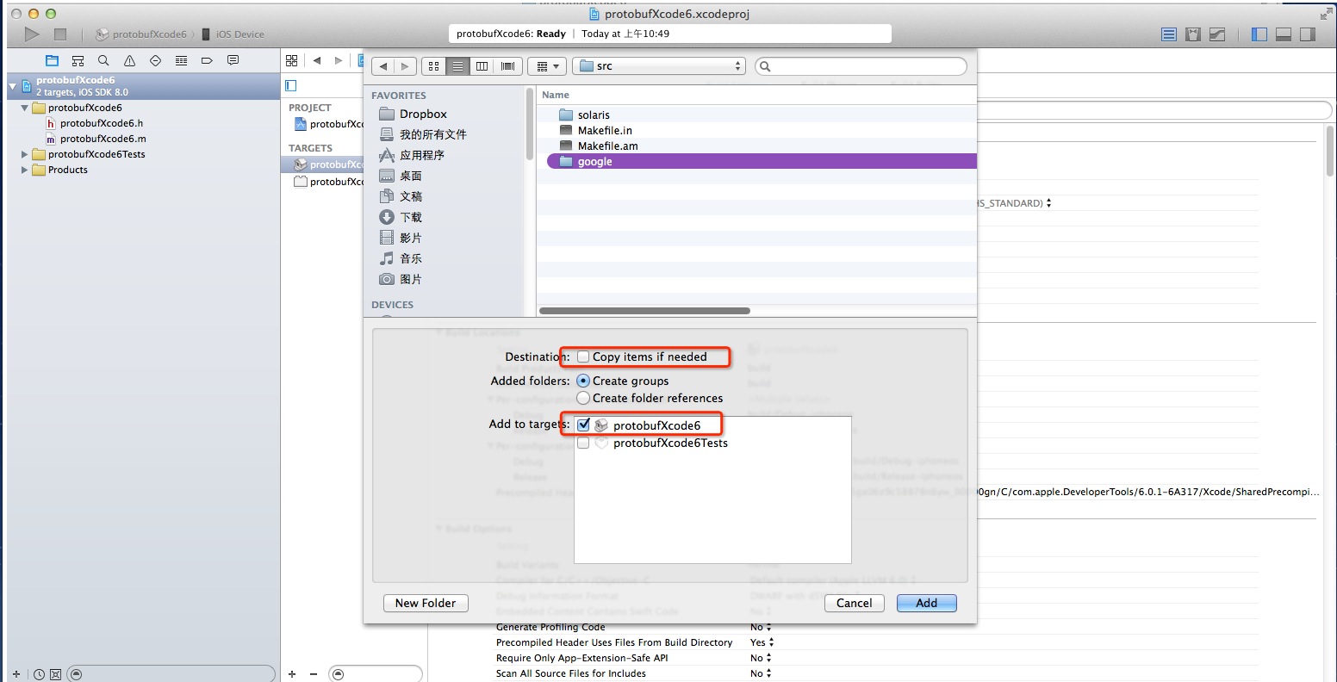1337x682 pixels.
Task: Switch file dialog to Cover Flow view
Action: pos(507,66)
